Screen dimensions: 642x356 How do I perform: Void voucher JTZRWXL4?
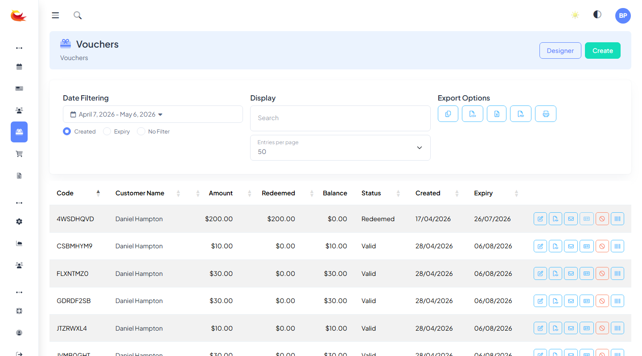click(602, 328)
